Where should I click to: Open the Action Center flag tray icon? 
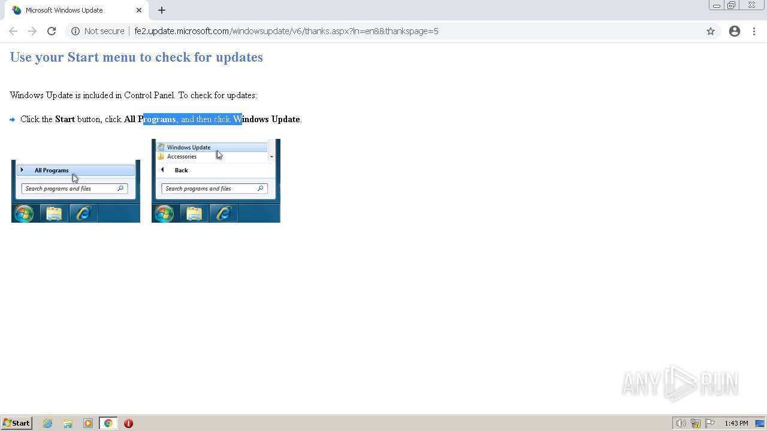point(710,423)
